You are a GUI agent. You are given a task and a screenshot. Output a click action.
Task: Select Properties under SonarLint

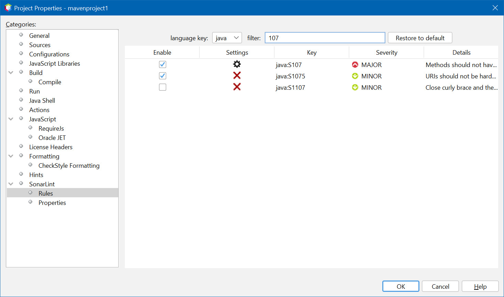coord(52,203)
